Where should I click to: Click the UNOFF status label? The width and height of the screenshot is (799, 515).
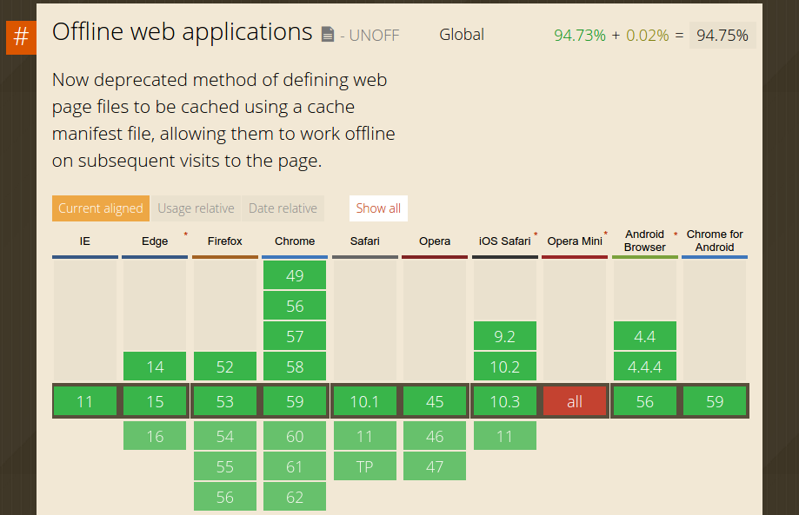(x=375, y=36)
